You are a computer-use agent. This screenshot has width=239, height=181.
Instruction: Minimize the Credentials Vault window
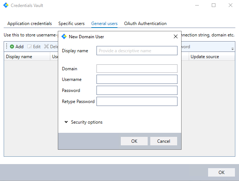point(197,5)
